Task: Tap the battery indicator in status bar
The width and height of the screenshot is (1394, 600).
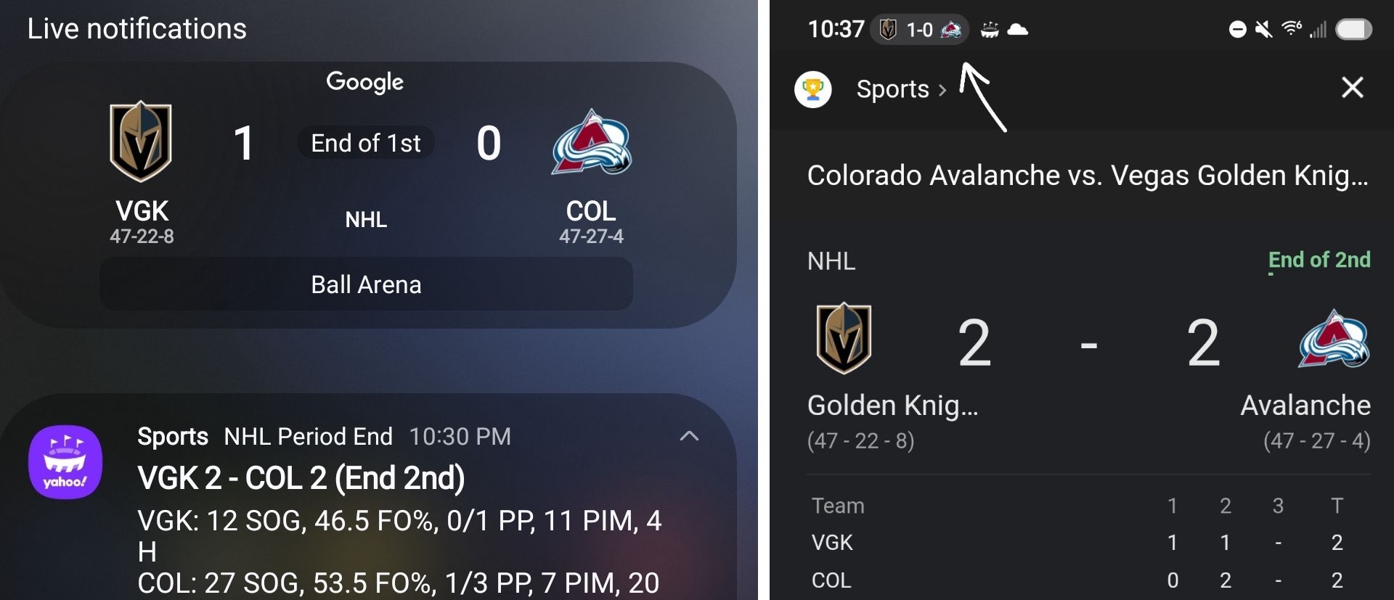Action: coord(1353,30)
